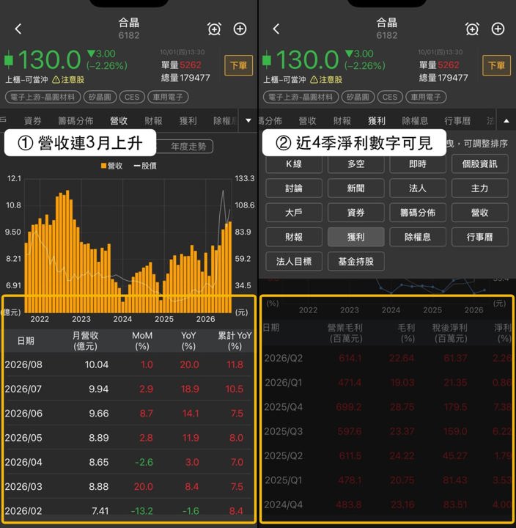Screen dimensions: 516x528
Task: Tap 下單 order button on right screen
Action: [x=496, y=65]
